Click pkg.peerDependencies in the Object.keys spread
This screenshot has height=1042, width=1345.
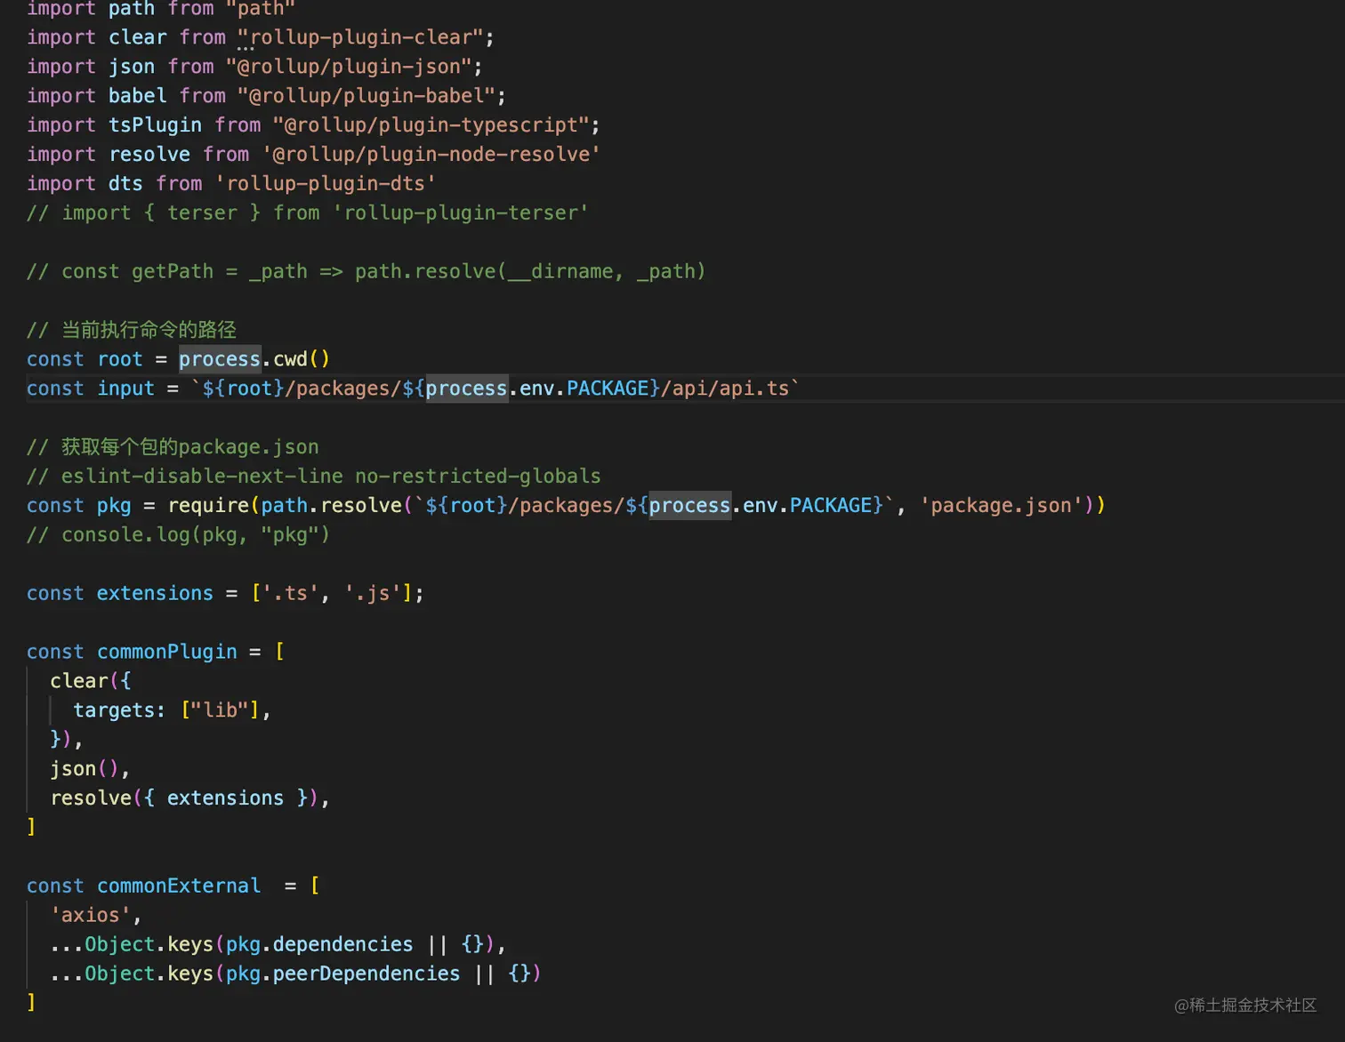click(x=342, y=974)
